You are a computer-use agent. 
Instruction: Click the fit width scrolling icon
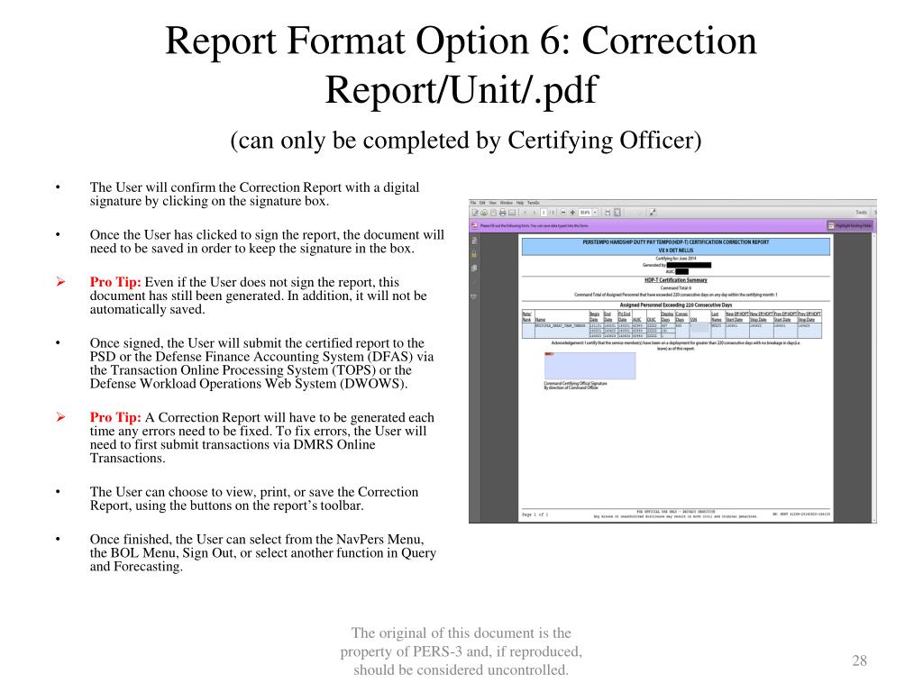[608, 213]
